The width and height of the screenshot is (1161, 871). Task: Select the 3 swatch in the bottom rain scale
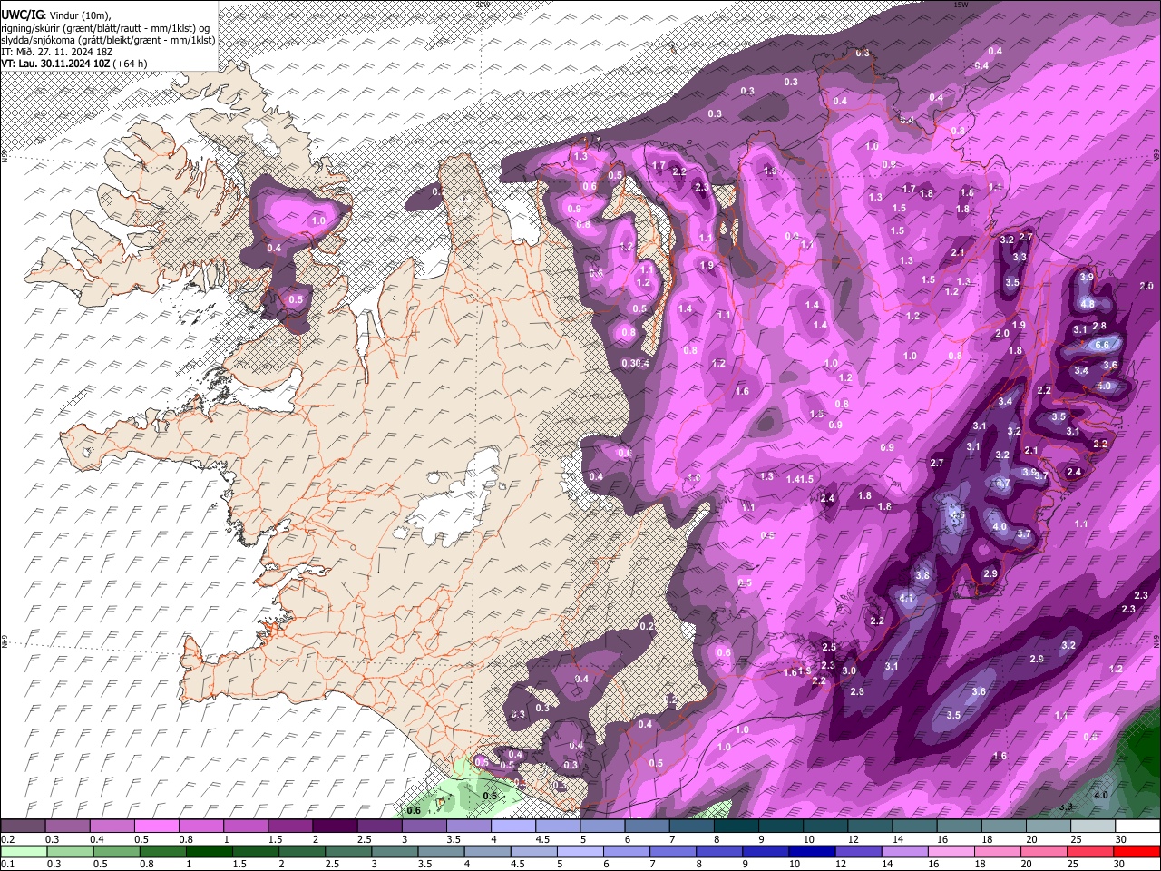coord(394,851)
